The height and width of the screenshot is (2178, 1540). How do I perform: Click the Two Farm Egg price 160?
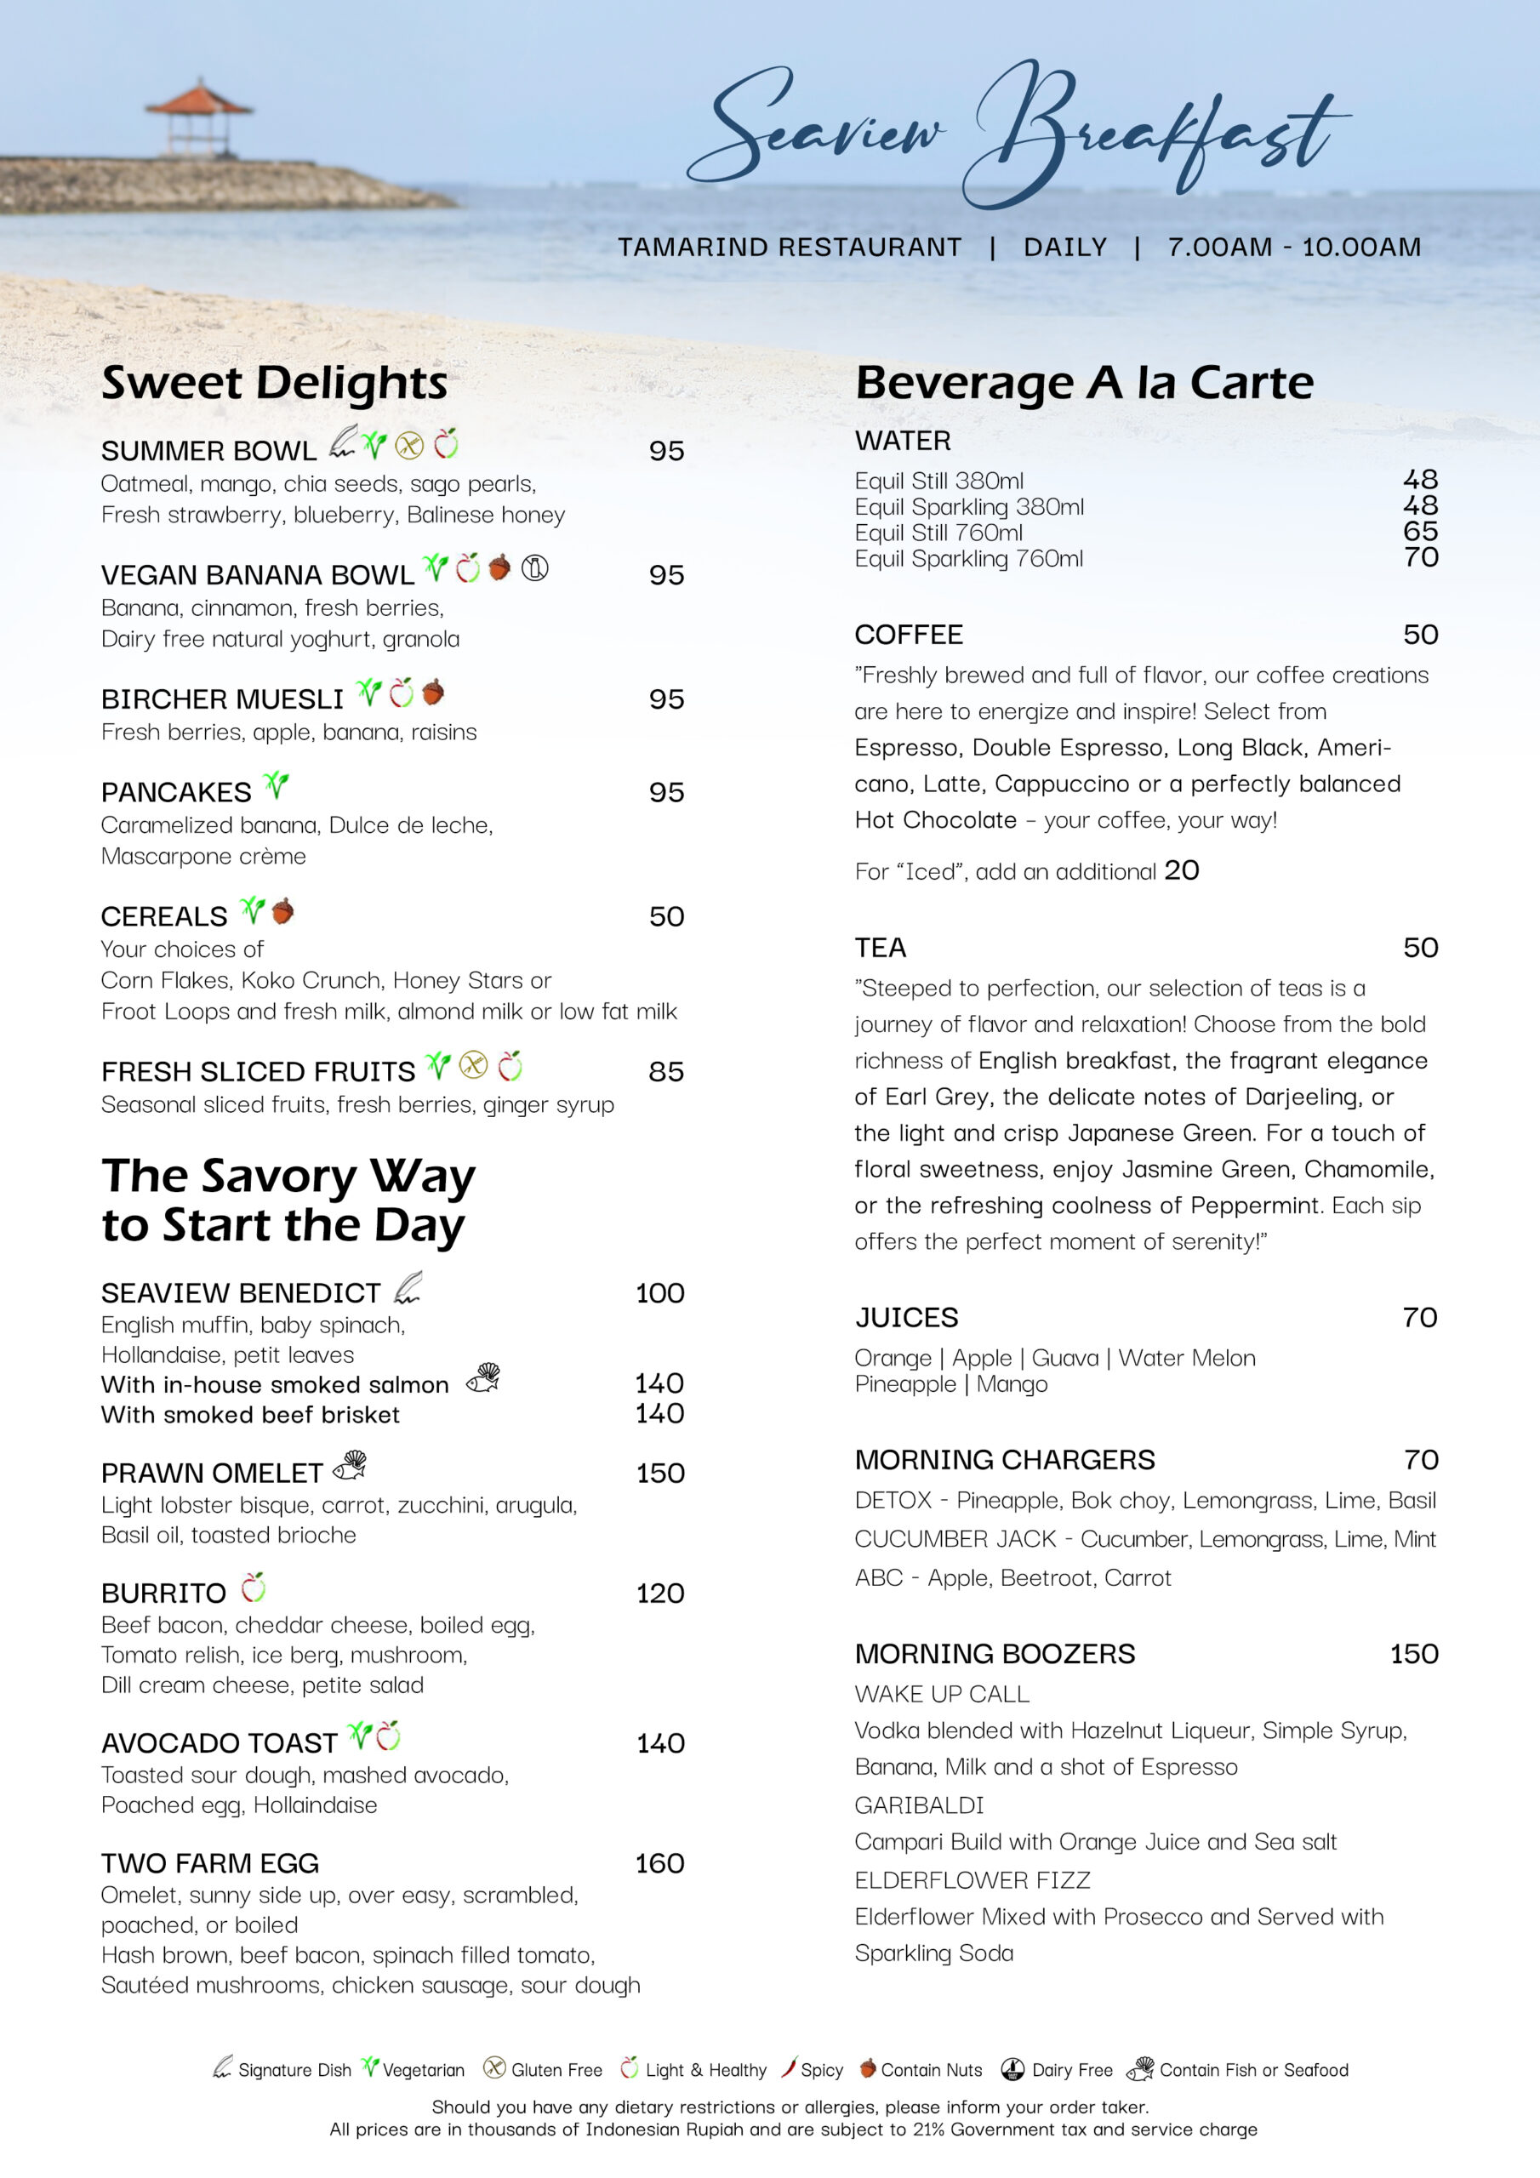point(659,1863)
